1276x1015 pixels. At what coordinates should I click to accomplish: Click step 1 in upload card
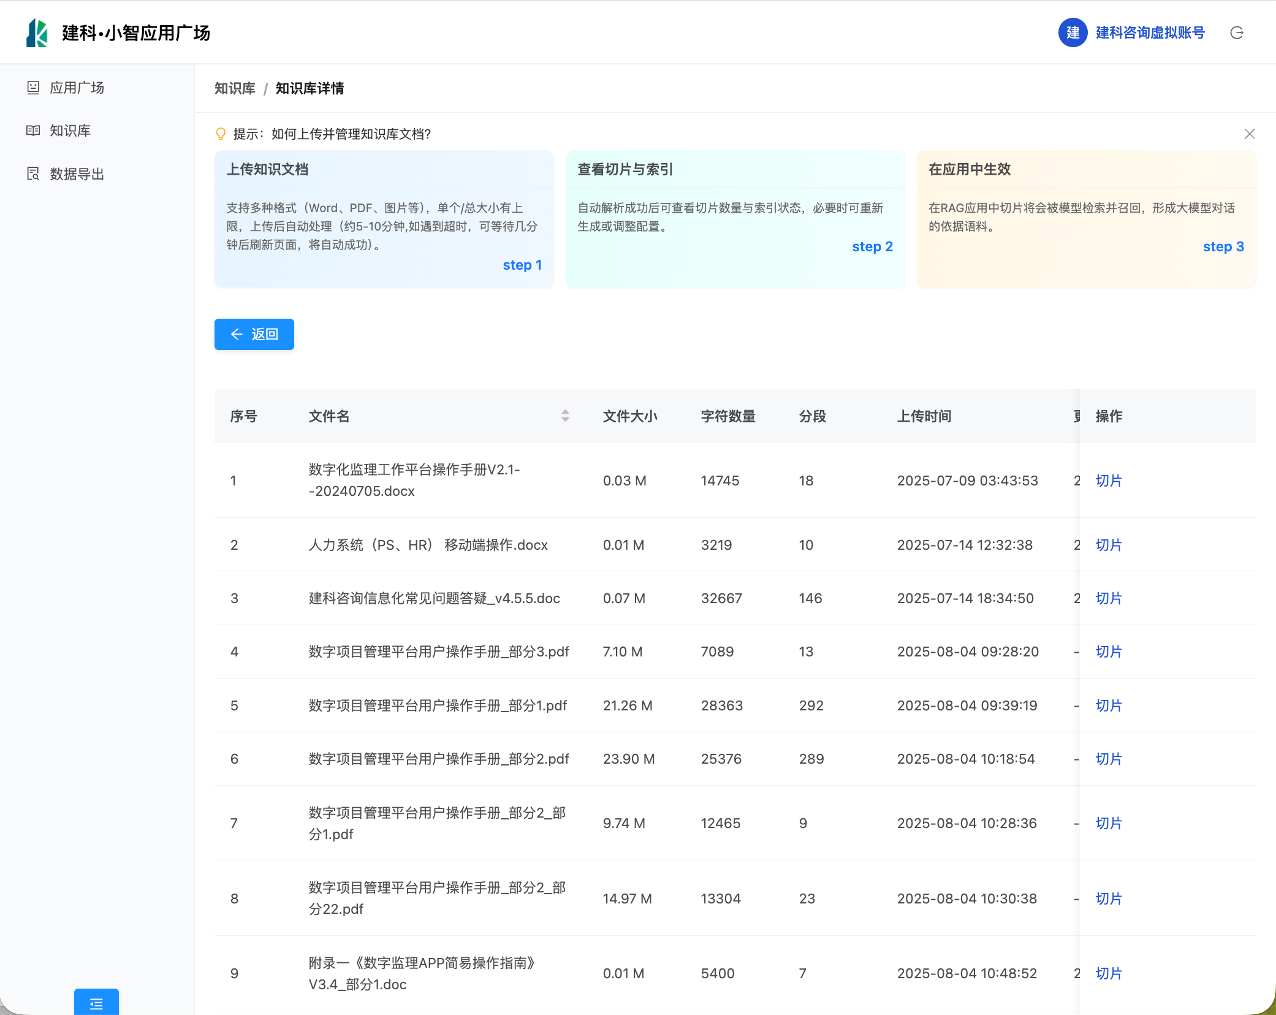[x=522, y=265]
